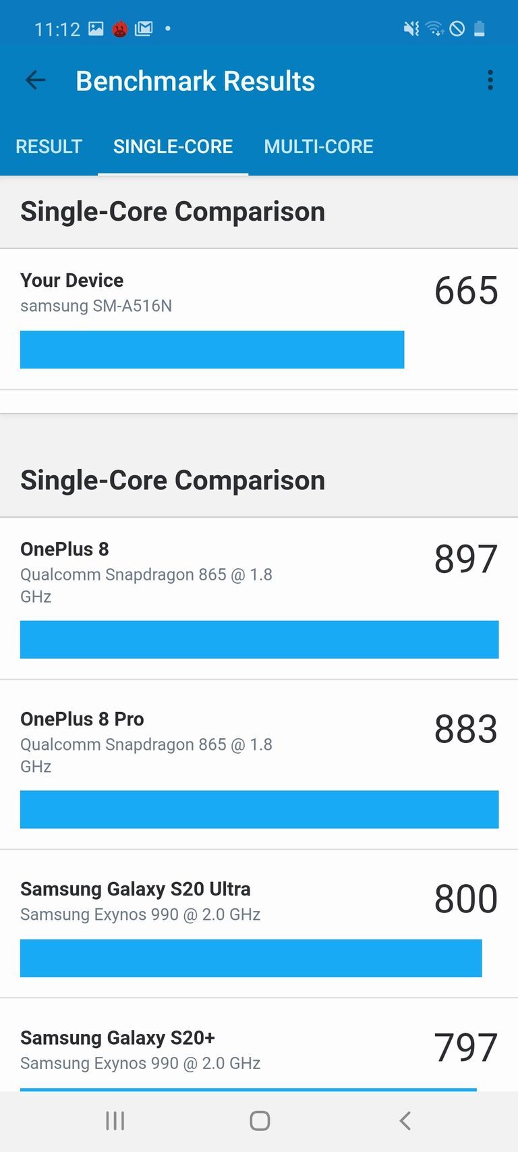This screenshot has width=518, height=1152.
Task: Tap the gallery image notification icon
Action: 96,28
